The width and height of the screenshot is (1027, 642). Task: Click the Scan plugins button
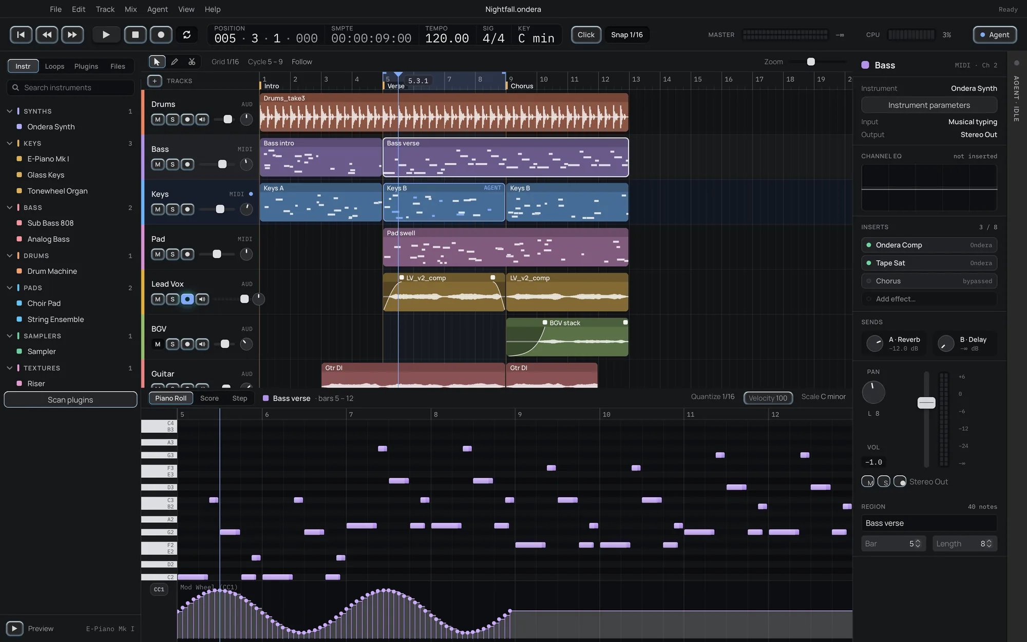(70, 400)
